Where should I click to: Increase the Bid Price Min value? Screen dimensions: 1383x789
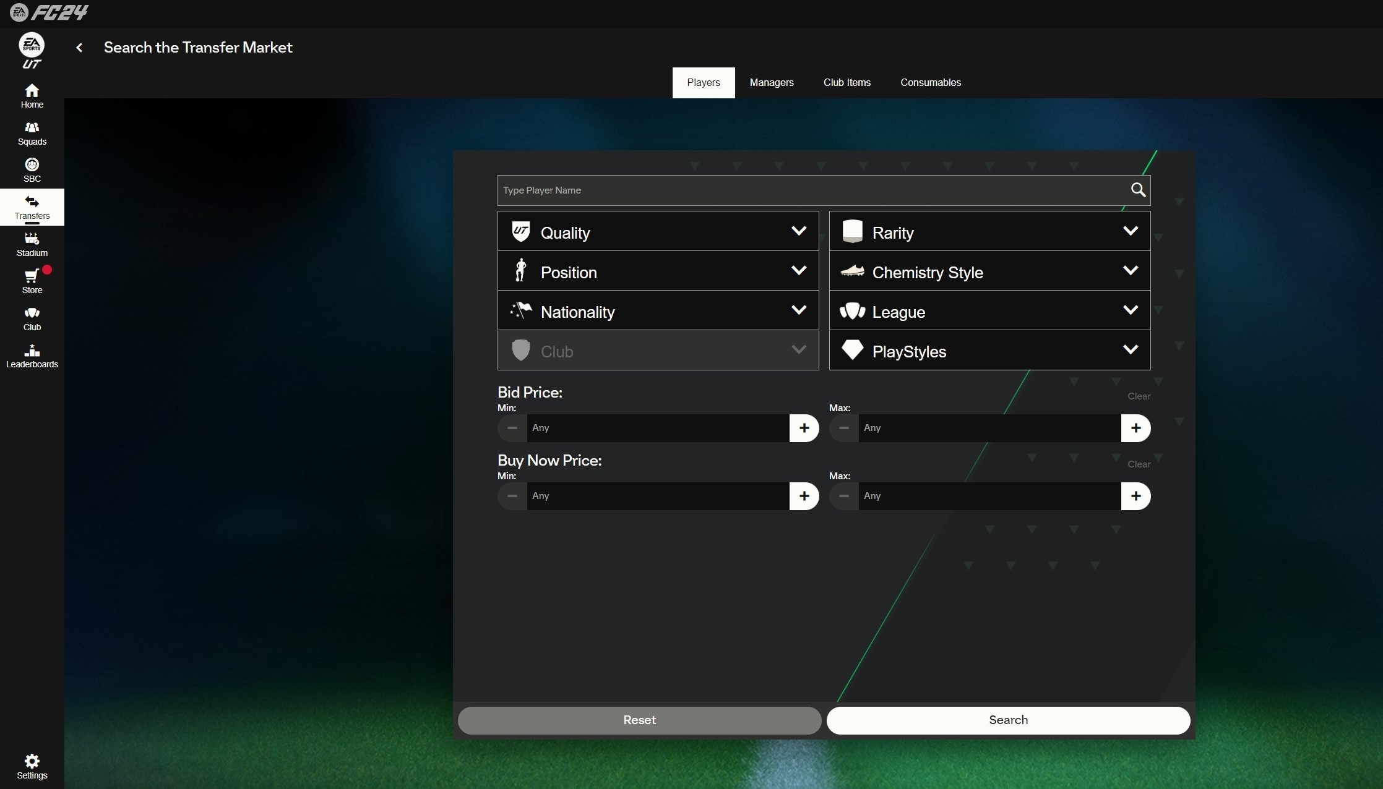[x=804, y=428]
